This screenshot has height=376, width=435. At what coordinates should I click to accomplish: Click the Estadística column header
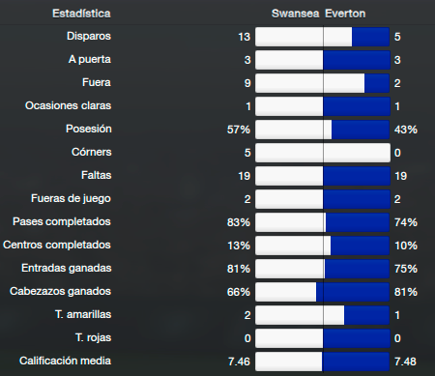[81, 14]
